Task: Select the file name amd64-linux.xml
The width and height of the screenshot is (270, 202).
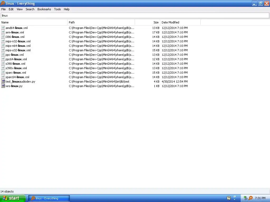Action: (x=17, y=28)
